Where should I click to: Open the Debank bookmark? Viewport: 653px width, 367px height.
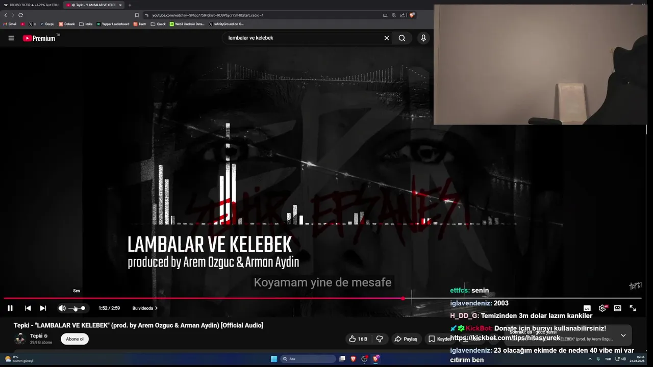point(67,24)
